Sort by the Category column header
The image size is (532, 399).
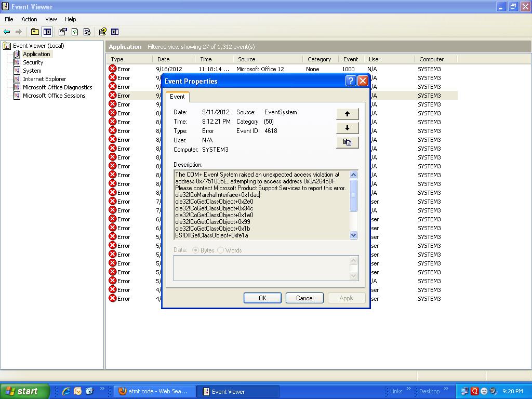click(x=321, y=59)
